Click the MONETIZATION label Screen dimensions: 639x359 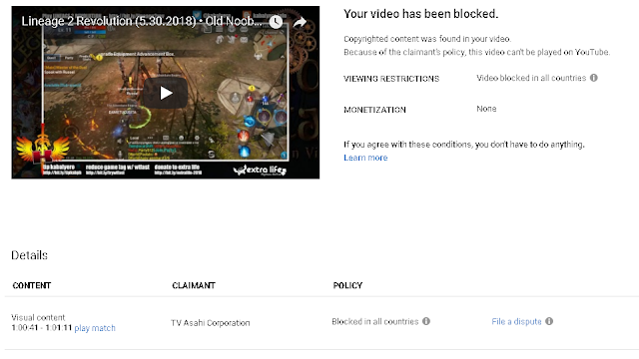pos(374,110)
